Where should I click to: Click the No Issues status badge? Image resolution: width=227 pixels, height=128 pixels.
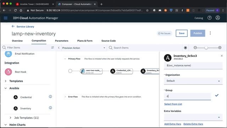tap(164, 33)
